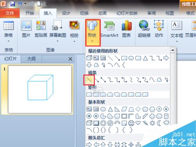Open the 相册 photo album dropdown

(x=74, y=31)
